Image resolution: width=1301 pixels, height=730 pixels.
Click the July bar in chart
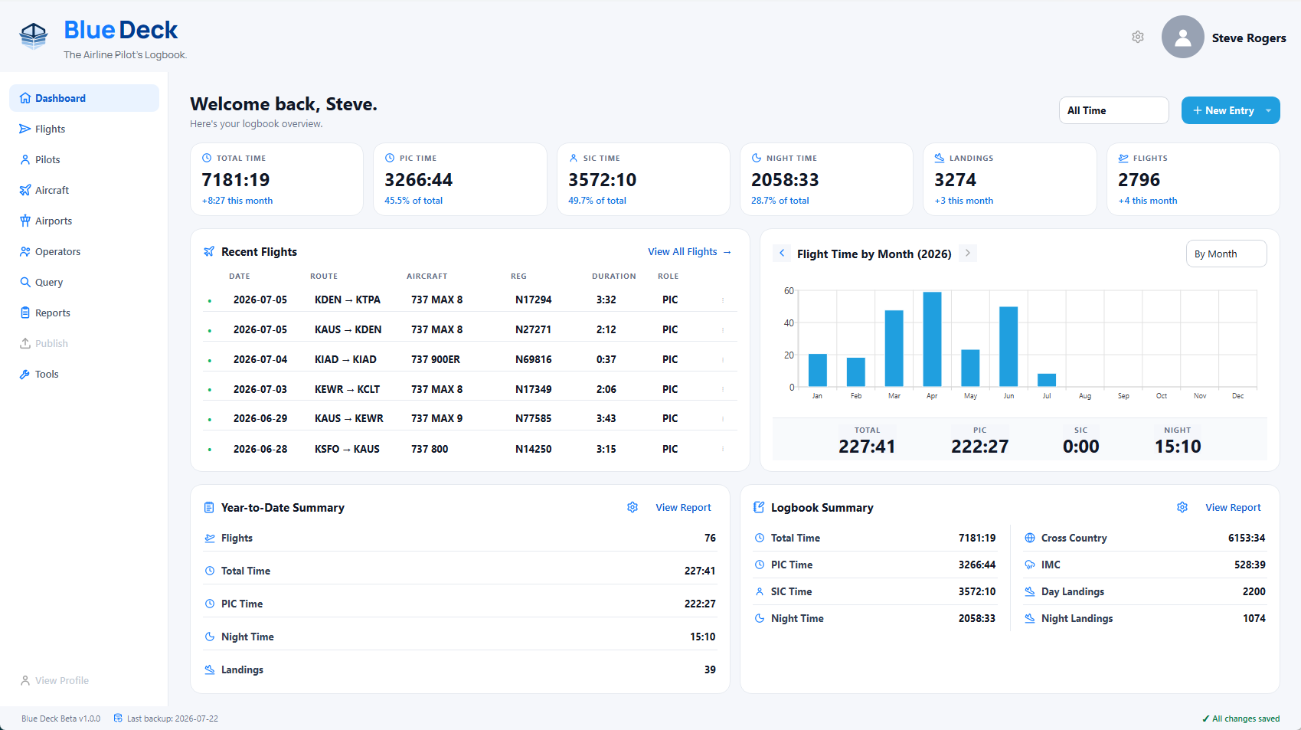1047,380
